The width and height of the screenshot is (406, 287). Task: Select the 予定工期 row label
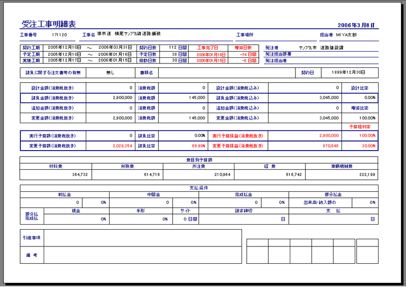click(x=31, y=54)
